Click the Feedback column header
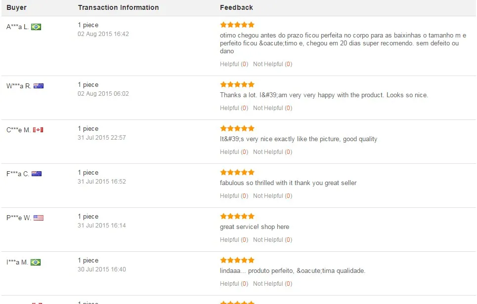 pyautogui.click(x=236, y=7)
